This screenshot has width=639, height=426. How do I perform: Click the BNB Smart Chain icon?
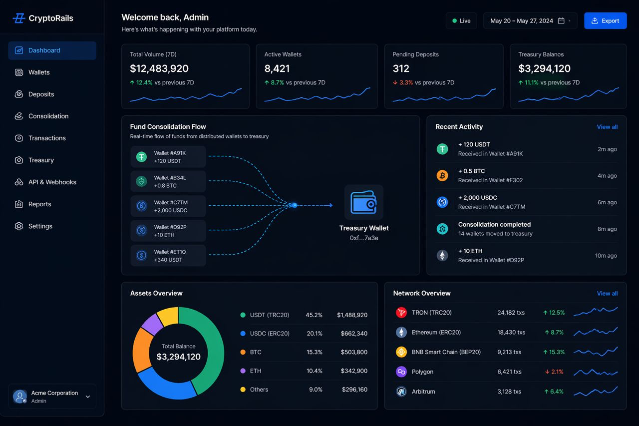401,352
